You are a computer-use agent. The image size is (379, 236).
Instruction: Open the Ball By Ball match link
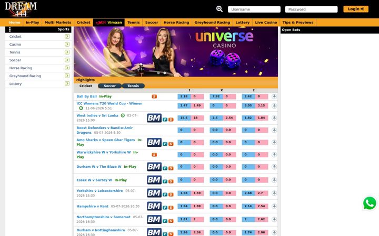(86, 96)
